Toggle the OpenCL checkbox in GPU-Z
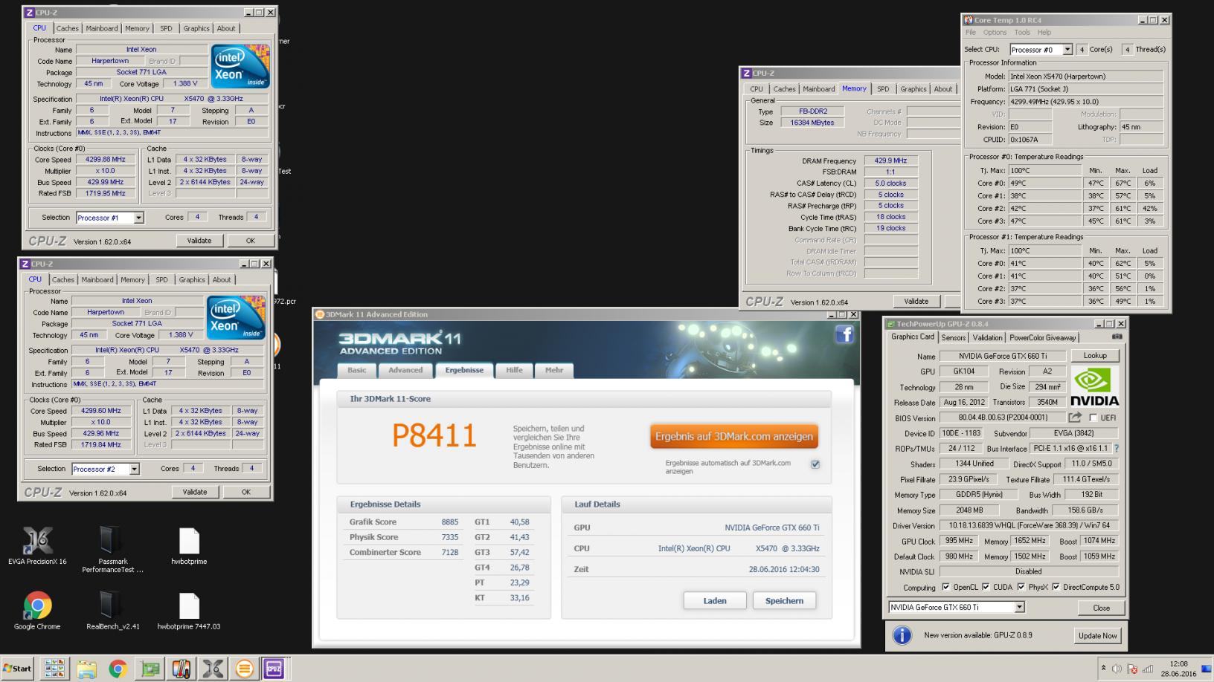This screenshot has width=1214, height=682. (x=945, y=587)
